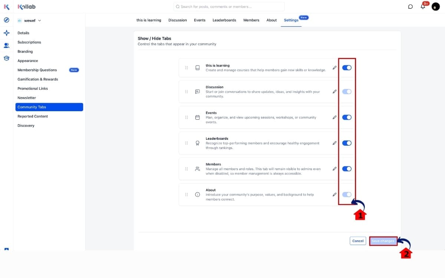The height and width of the screenshot is (278, 445).
Task: Toggle the About tab switch
Action: coord(347,194)
